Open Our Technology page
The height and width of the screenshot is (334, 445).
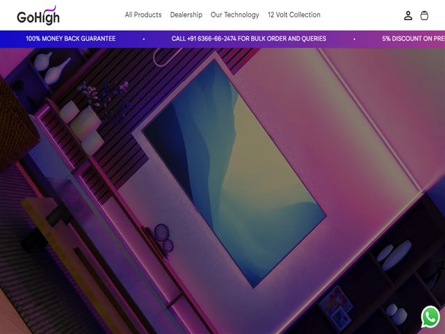[235, 15]
